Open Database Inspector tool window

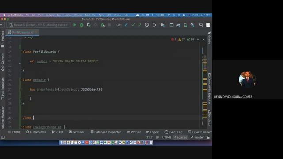pos(106,132)
